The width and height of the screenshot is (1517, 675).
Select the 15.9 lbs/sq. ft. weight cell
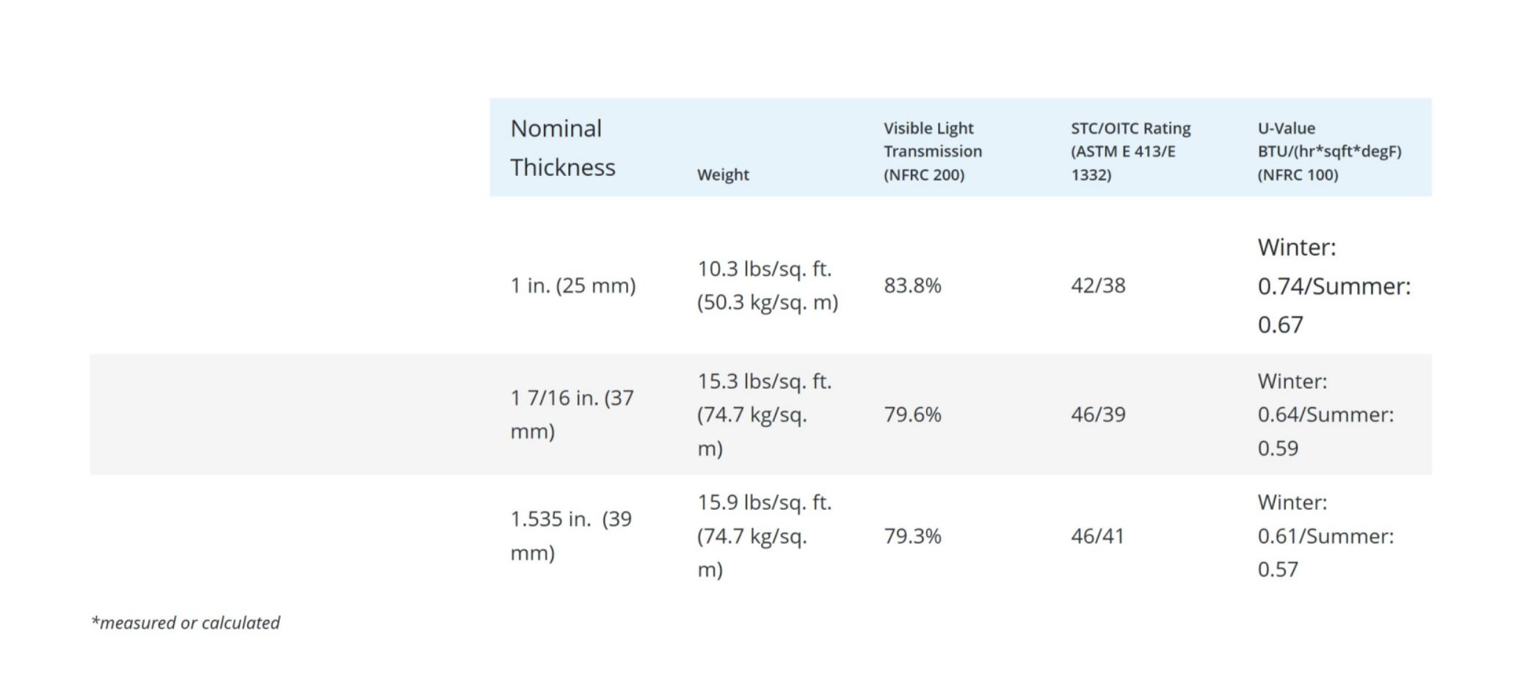pyautogui.click(x=764, y=536)
